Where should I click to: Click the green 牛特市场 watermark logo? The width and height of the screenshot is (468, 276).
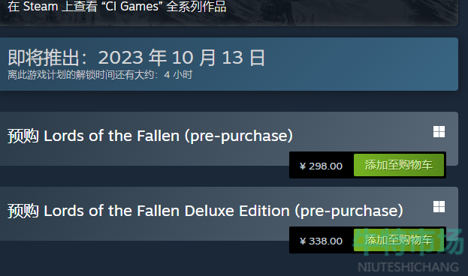(x=409, y=242)
